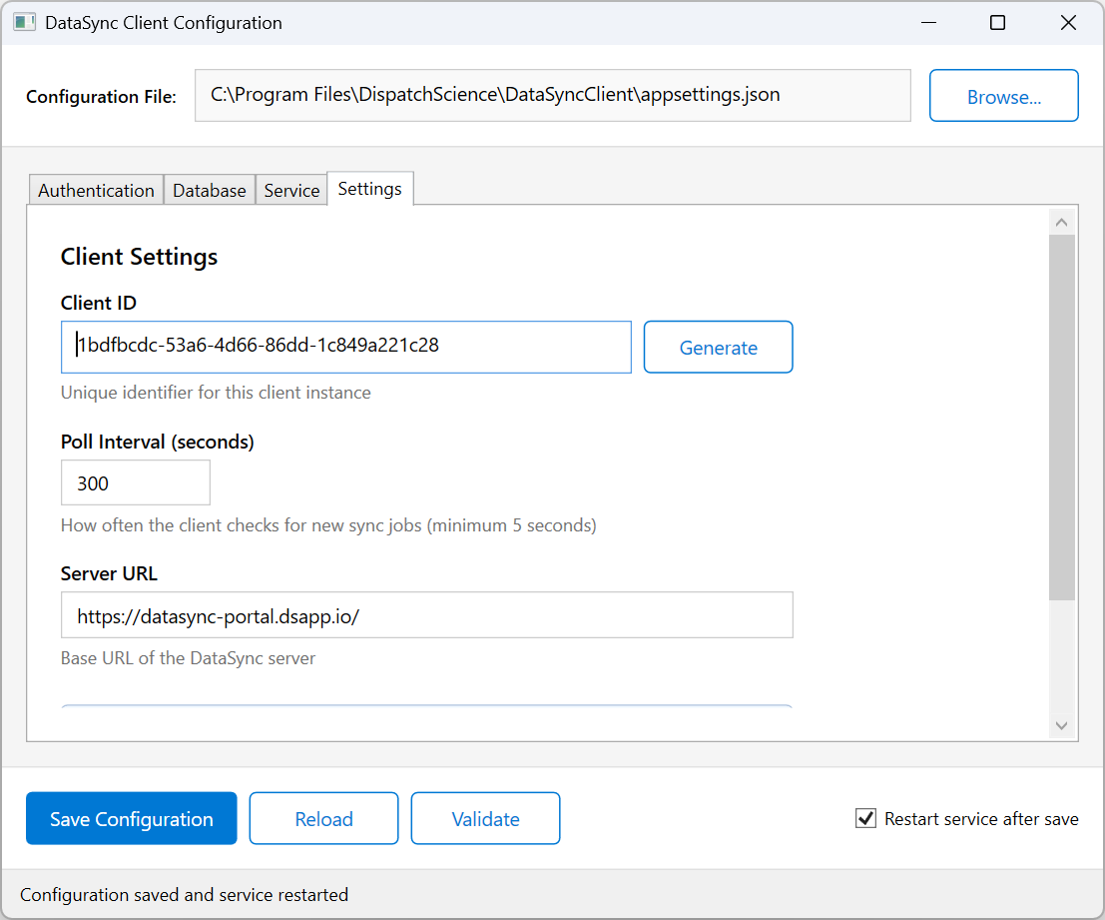Click the status bar message text
1105x920 pixels.
pyautogui.click(x=184, y=895)
